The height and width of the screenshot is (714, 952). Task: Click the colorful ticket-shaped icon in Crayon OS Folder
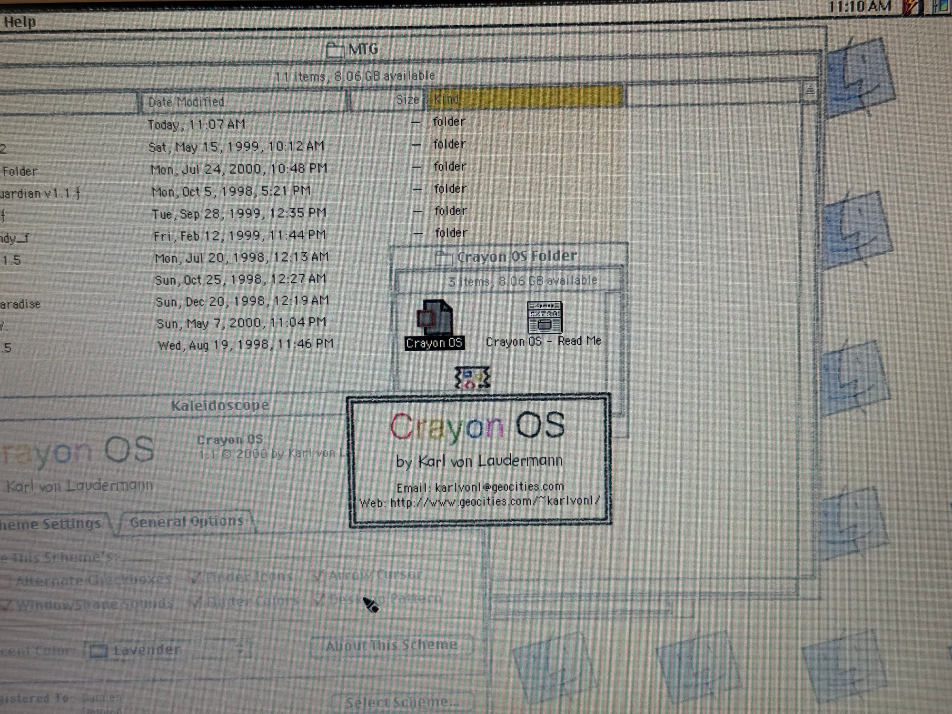tap(472, 378)
